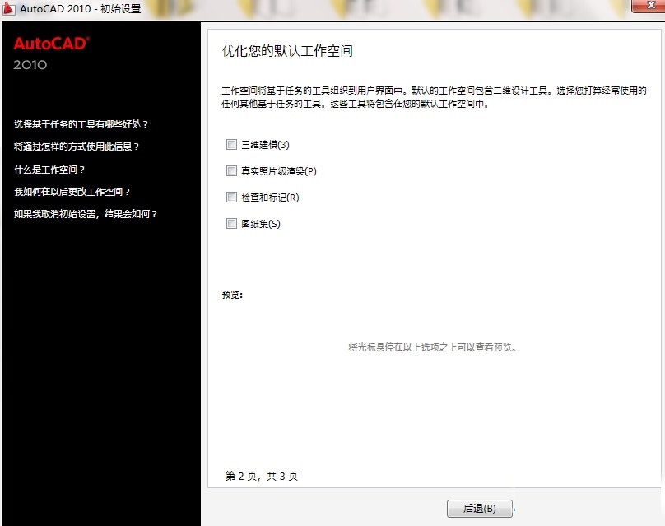
Task: Open help link 选择基于任务的工具有哪些好处？
Action: 81,124
